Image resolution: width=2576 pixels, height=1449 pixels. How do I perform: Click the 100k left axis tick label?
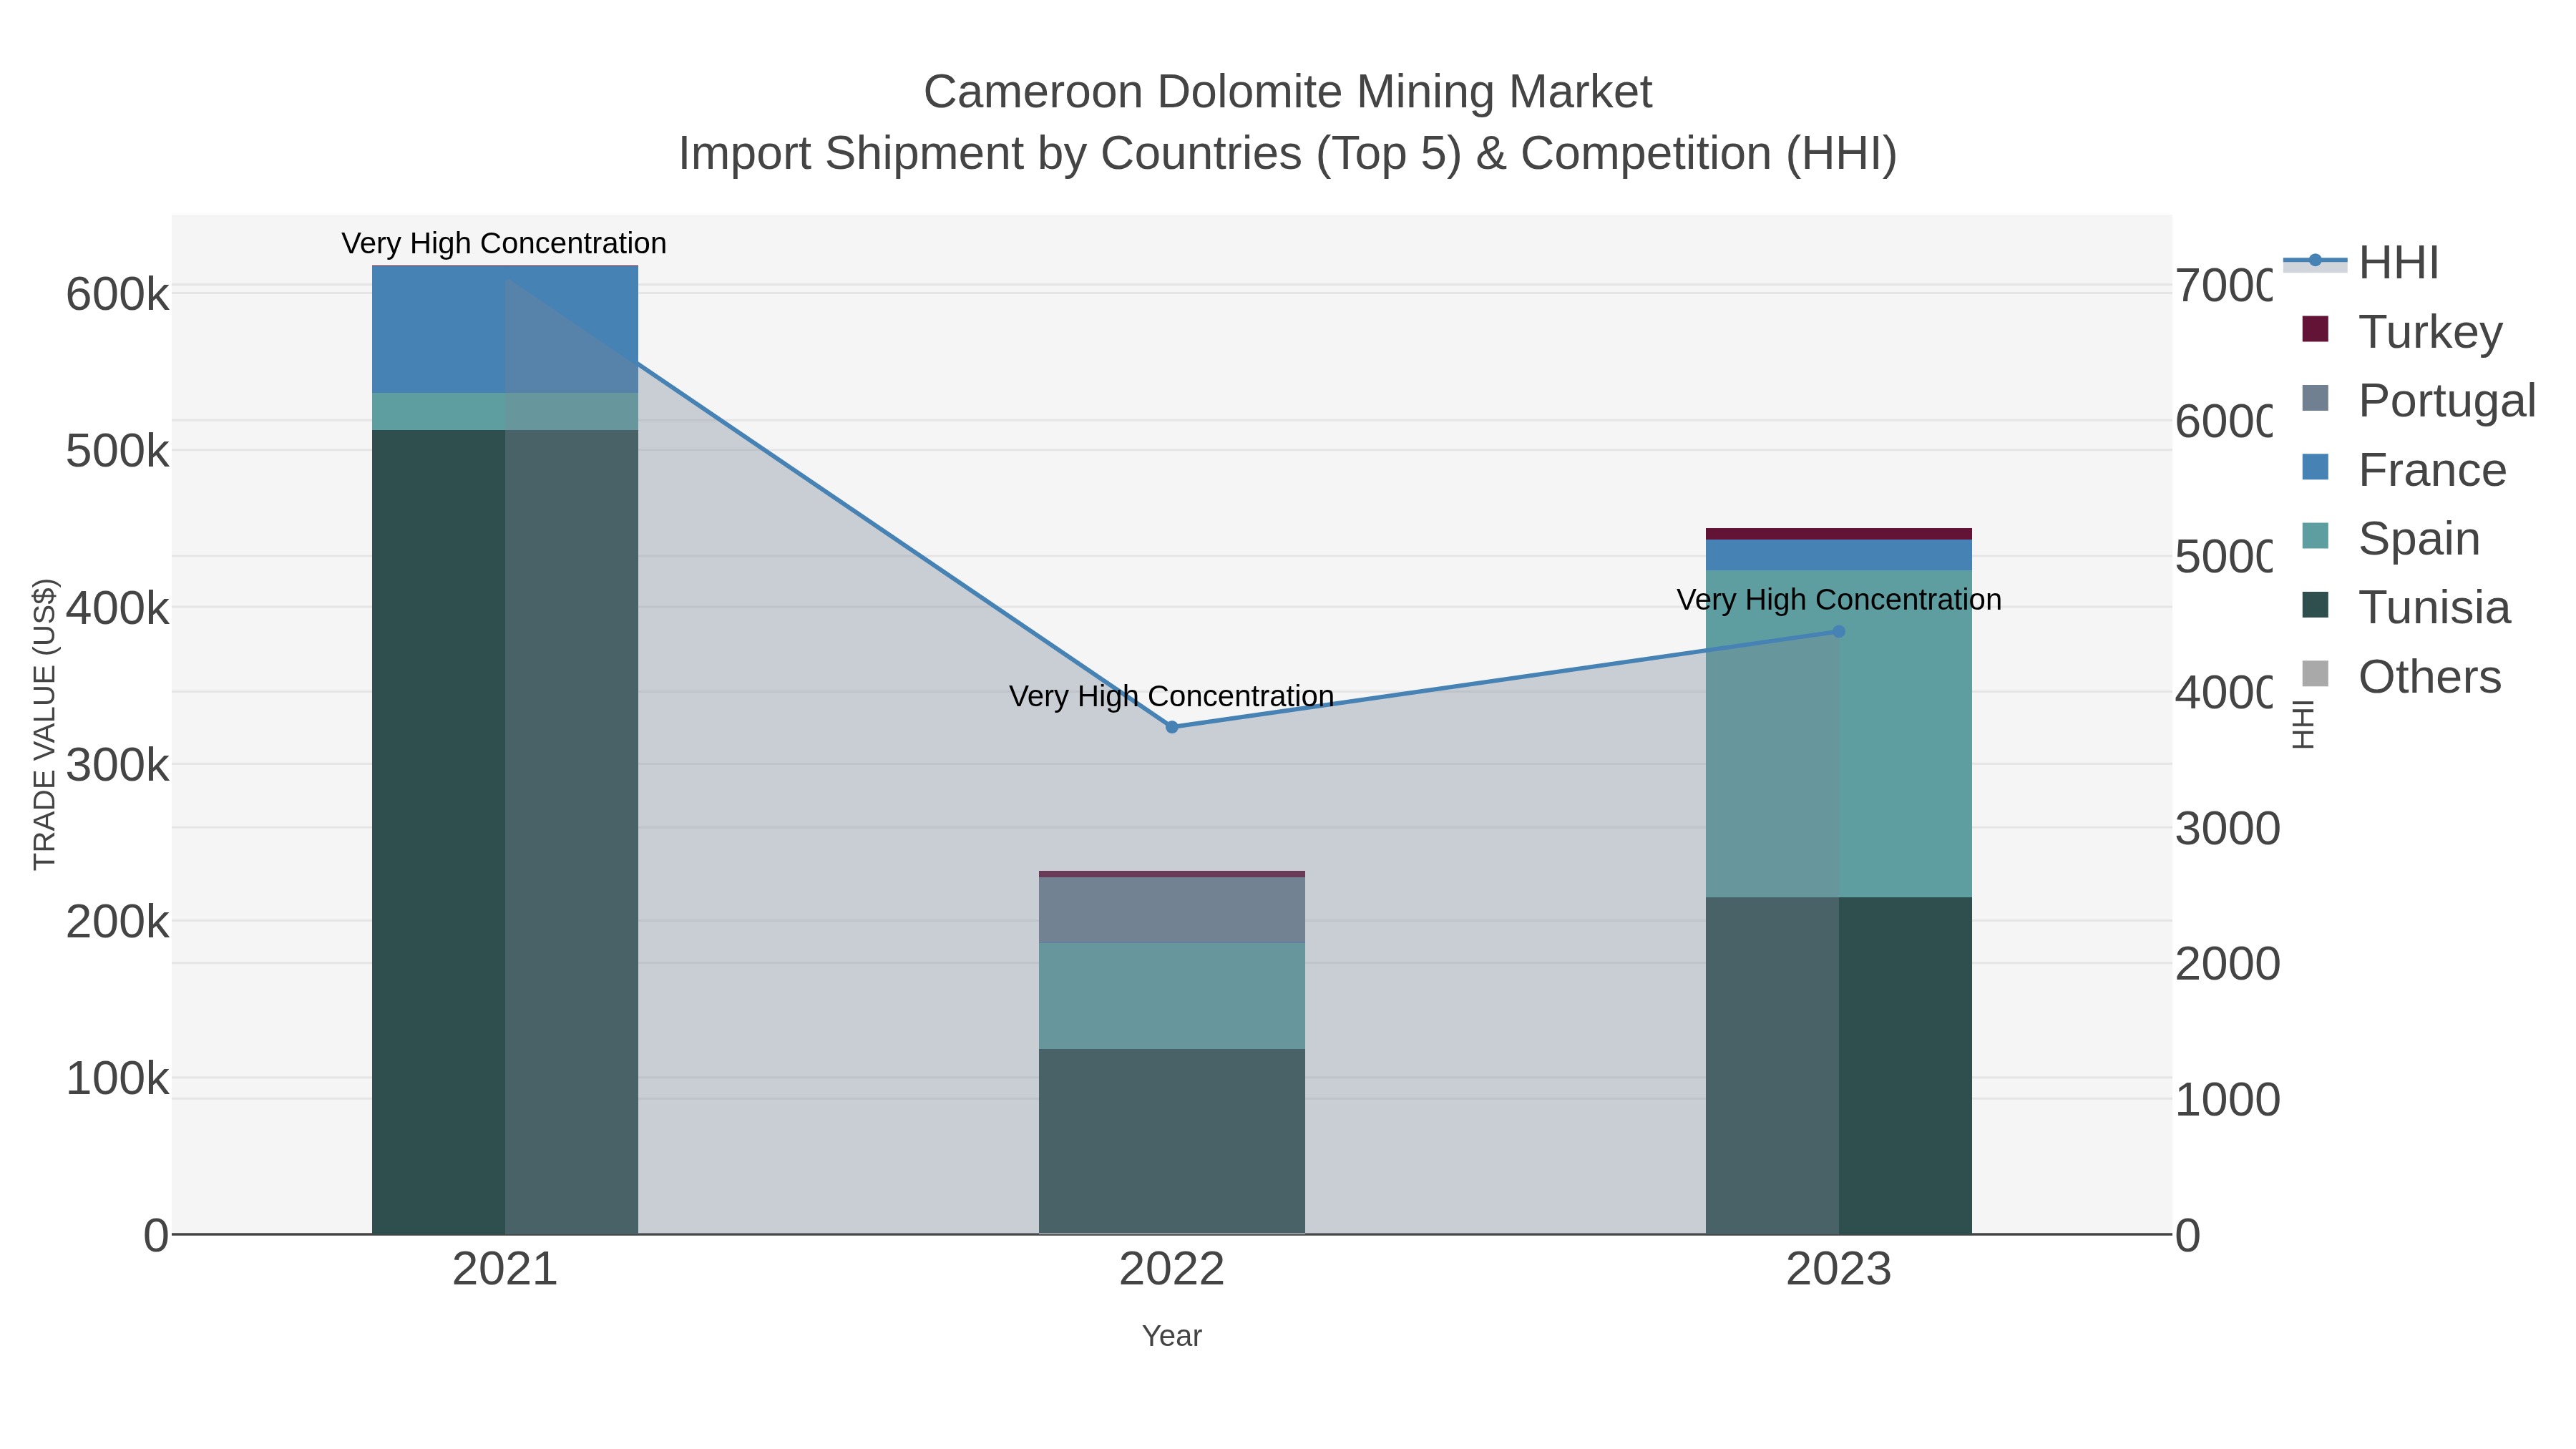(x=118, y=1079)
